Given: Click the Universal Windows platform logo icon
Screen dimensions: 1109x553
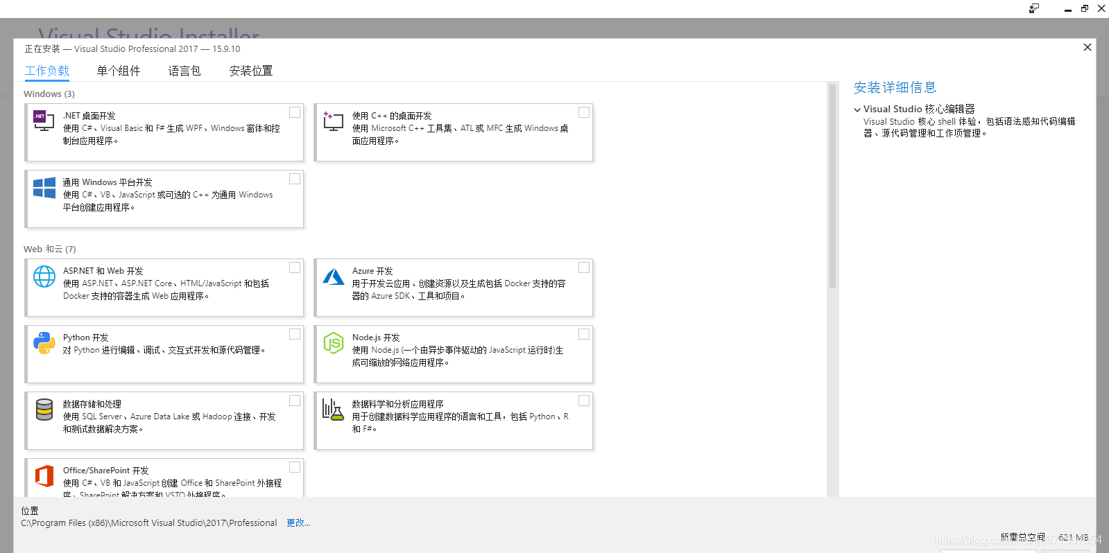Looking at the screenshot, I should pyautogui.click(x=44, y=188).
